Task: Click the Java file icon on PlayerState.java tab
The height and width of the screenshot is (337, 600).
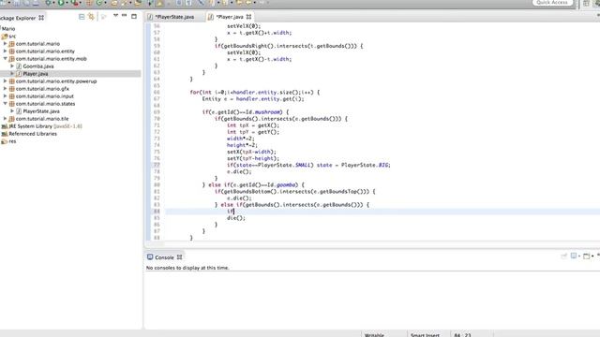Action: pos(150,17)
